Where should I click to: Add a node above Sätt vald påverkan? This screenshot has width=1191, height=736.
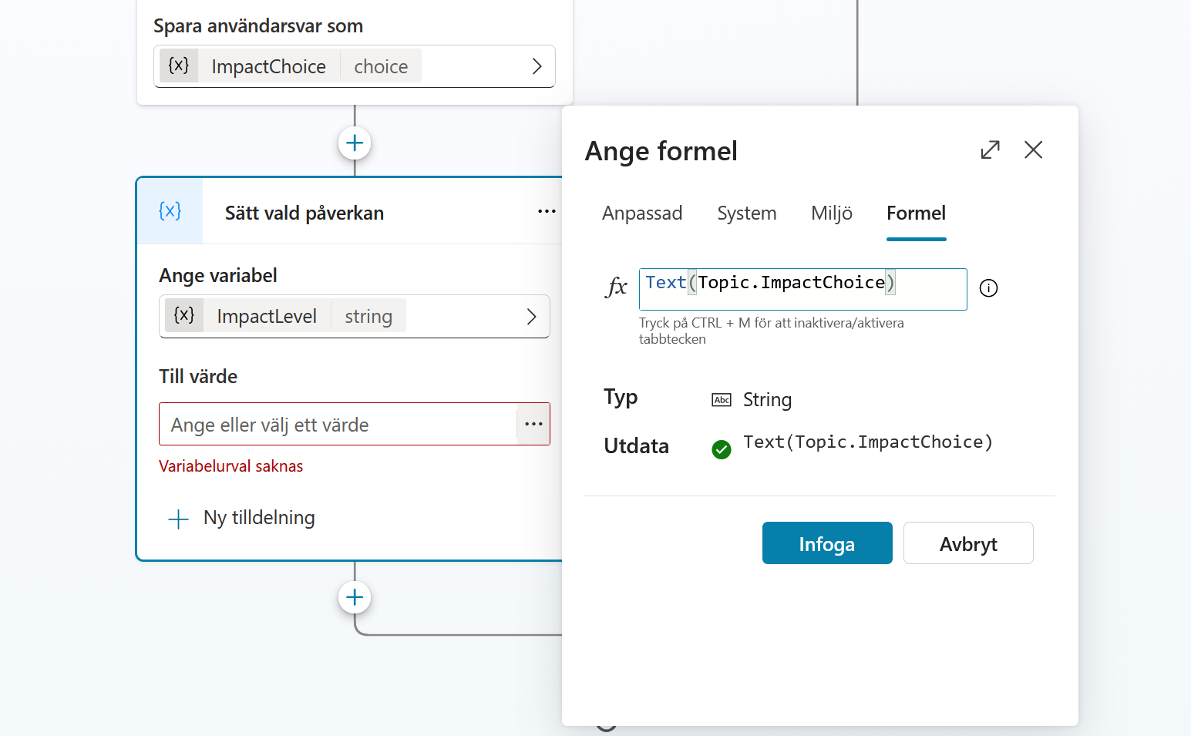tap(355, 143)
